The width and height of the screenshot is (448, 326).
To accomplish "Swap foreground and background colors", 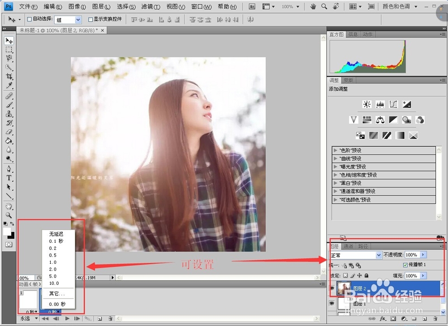I will pos(12,223).
